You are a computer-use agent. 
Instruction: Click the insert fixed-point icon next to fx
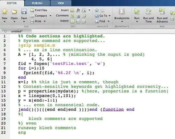[84, 10]
